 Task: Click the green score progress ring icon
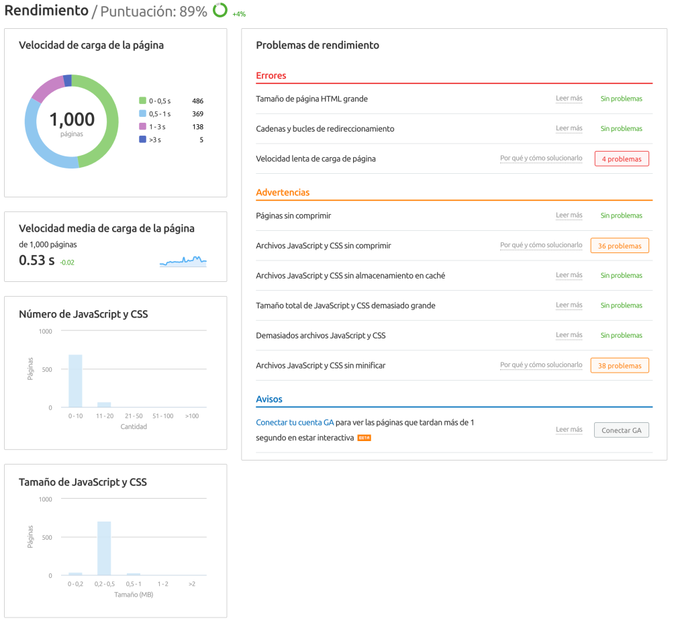(x=220, y=10)
